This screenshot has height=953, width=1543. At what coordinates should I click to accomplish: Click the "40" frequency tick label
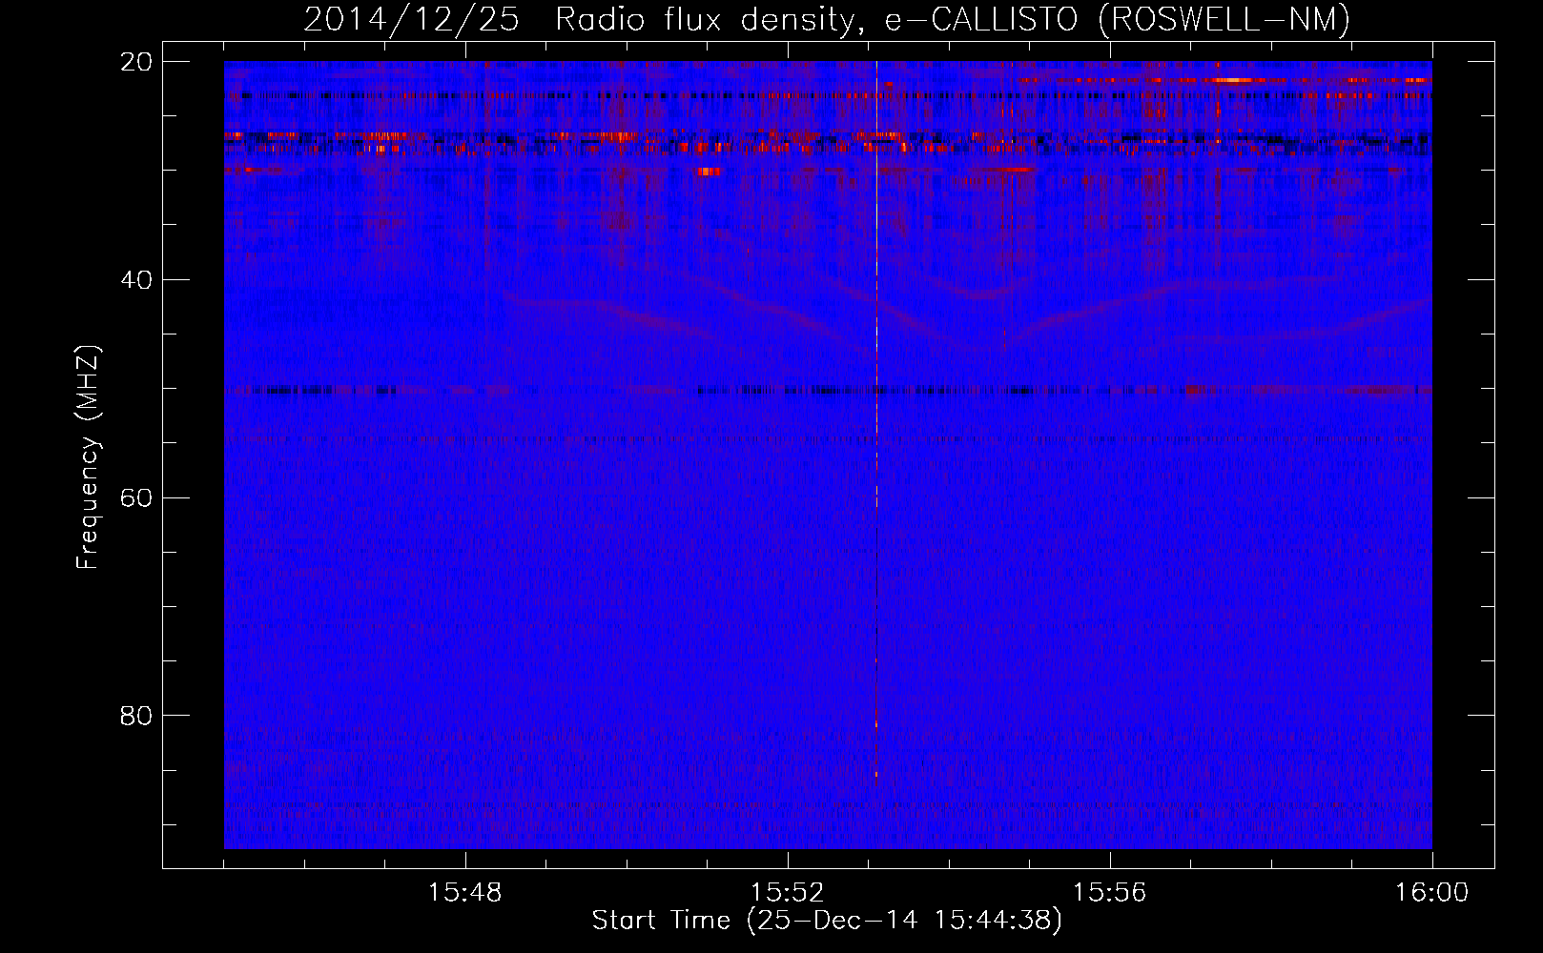point(136,280)
